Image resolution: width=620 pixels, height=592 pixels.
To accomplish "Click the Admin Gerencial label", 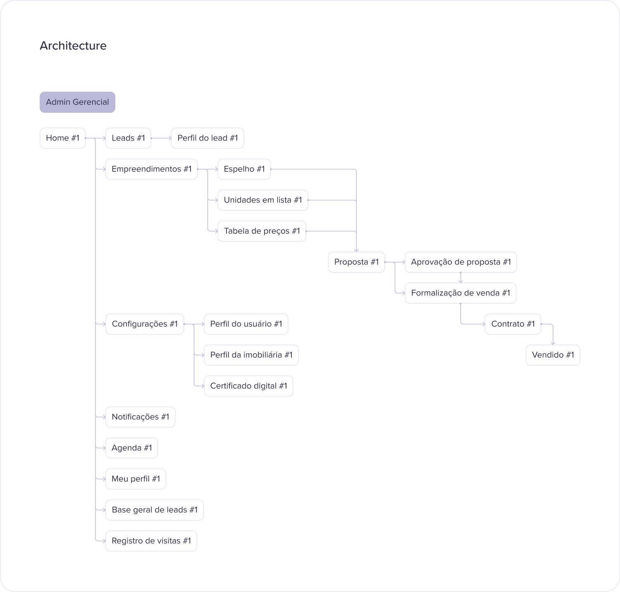I will [x=77, y=102].
